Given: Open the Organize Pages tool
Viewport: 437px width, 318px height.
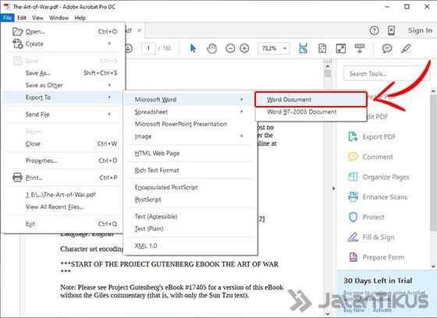Looking at the screenshot, I should point(378,177).
